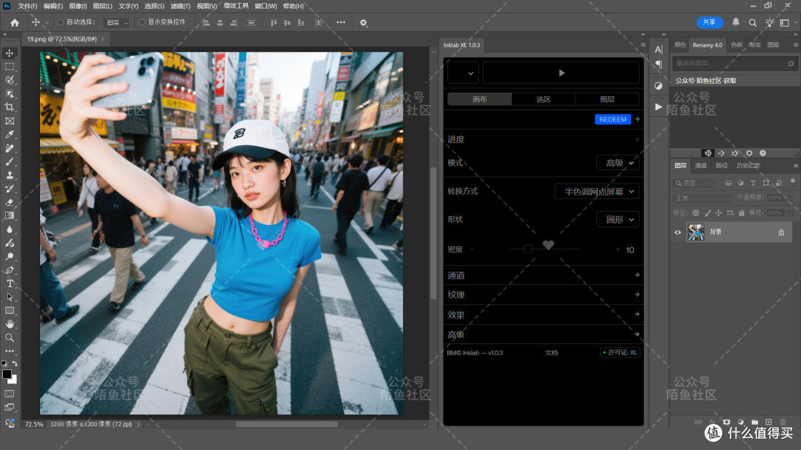Open the 滤镜(T) menu
Viewport: 801px width, 450px height.
point(180,6)
